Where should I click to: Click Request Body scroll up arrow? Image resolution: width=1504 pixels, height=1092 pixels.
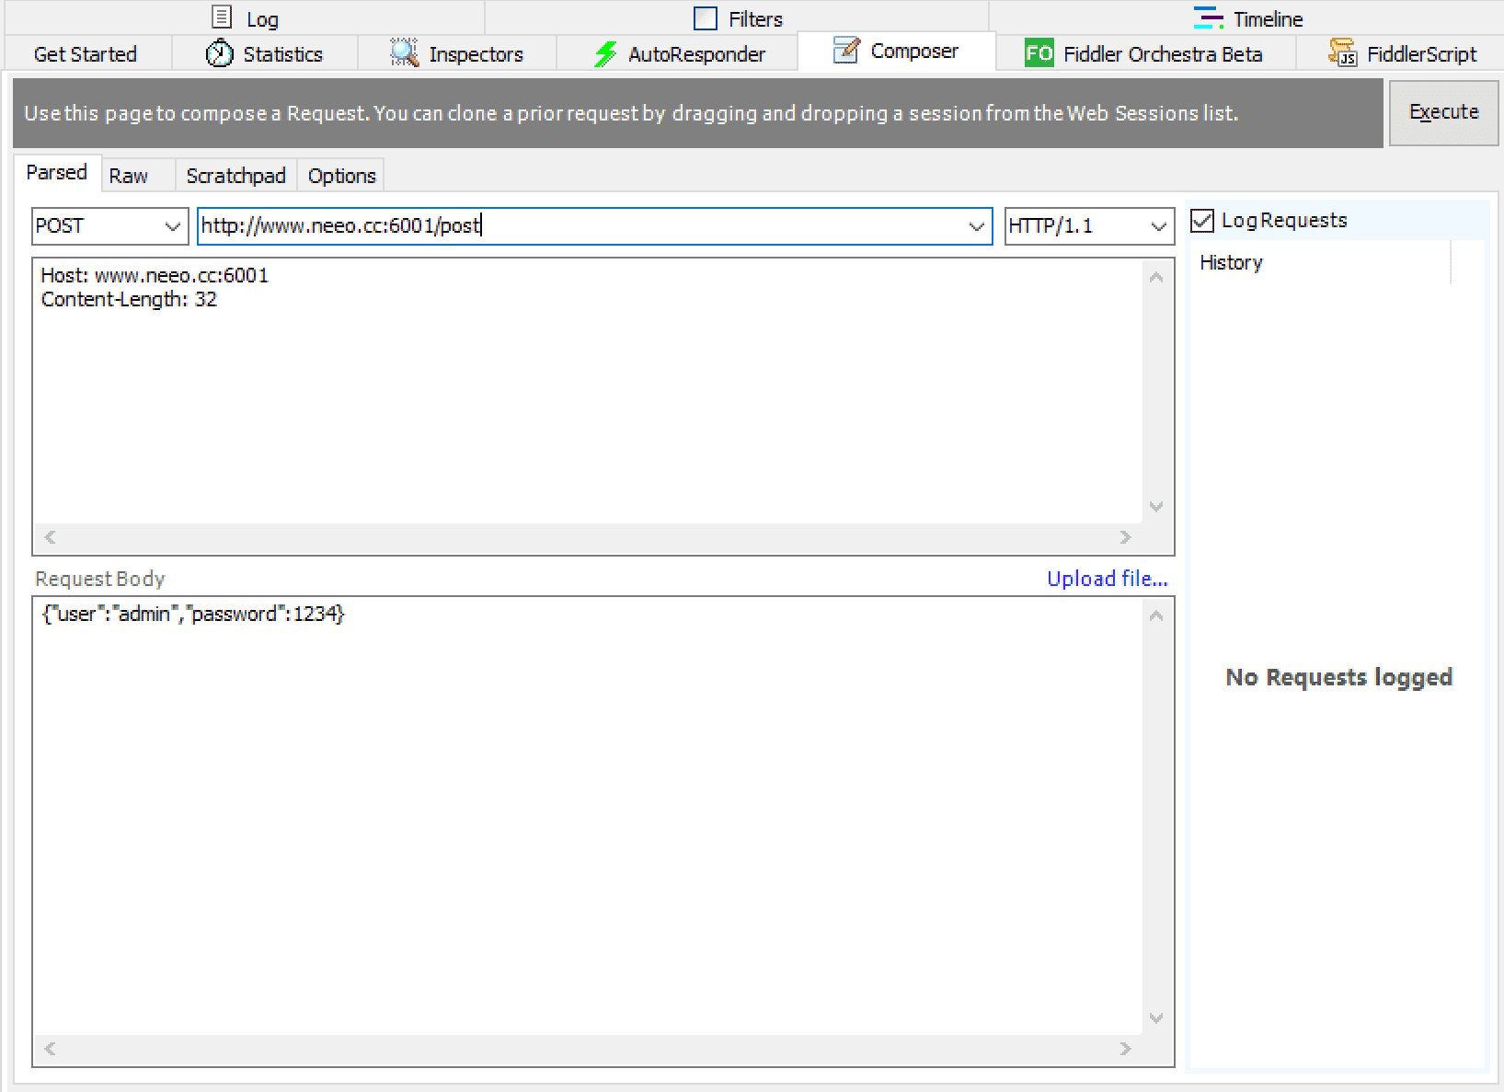(1156, 615)
